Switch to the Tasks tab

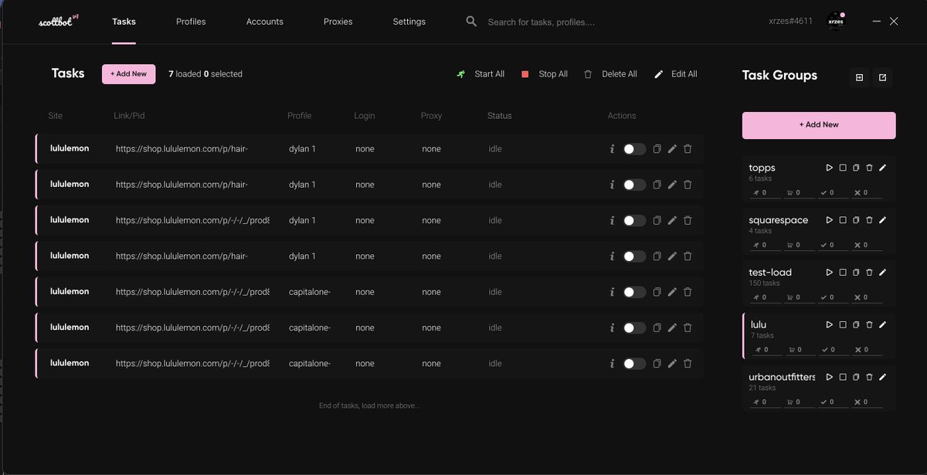click(x=124, y=22)
